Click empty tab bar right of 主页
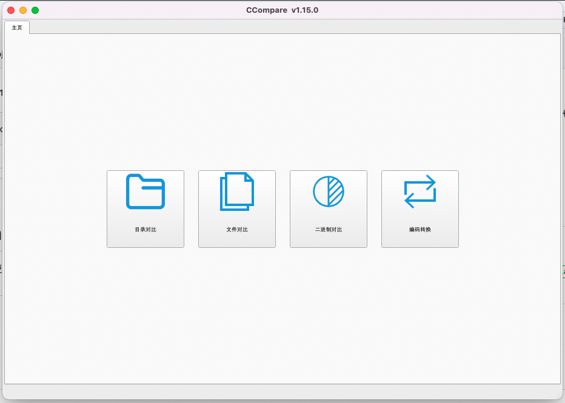565x403 pixels. [291, 27]
